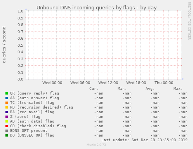Click the 'Avg:' column header
This screenshot has width=193, height=149.
[150, 89]
